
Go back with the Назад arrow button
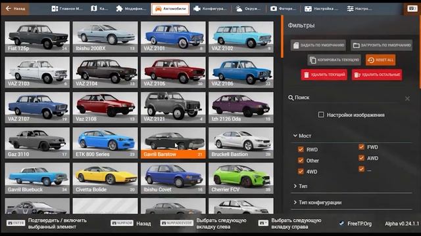(15, 9)
